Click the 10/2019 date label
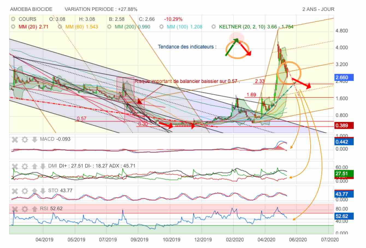Screen dimensions: 366x248 point(171,240)
